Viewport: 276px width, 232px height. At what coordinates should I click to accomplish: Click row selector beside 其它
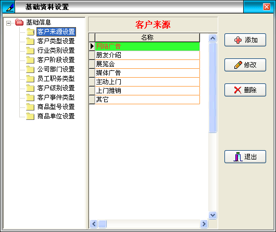tap(92, 100)
